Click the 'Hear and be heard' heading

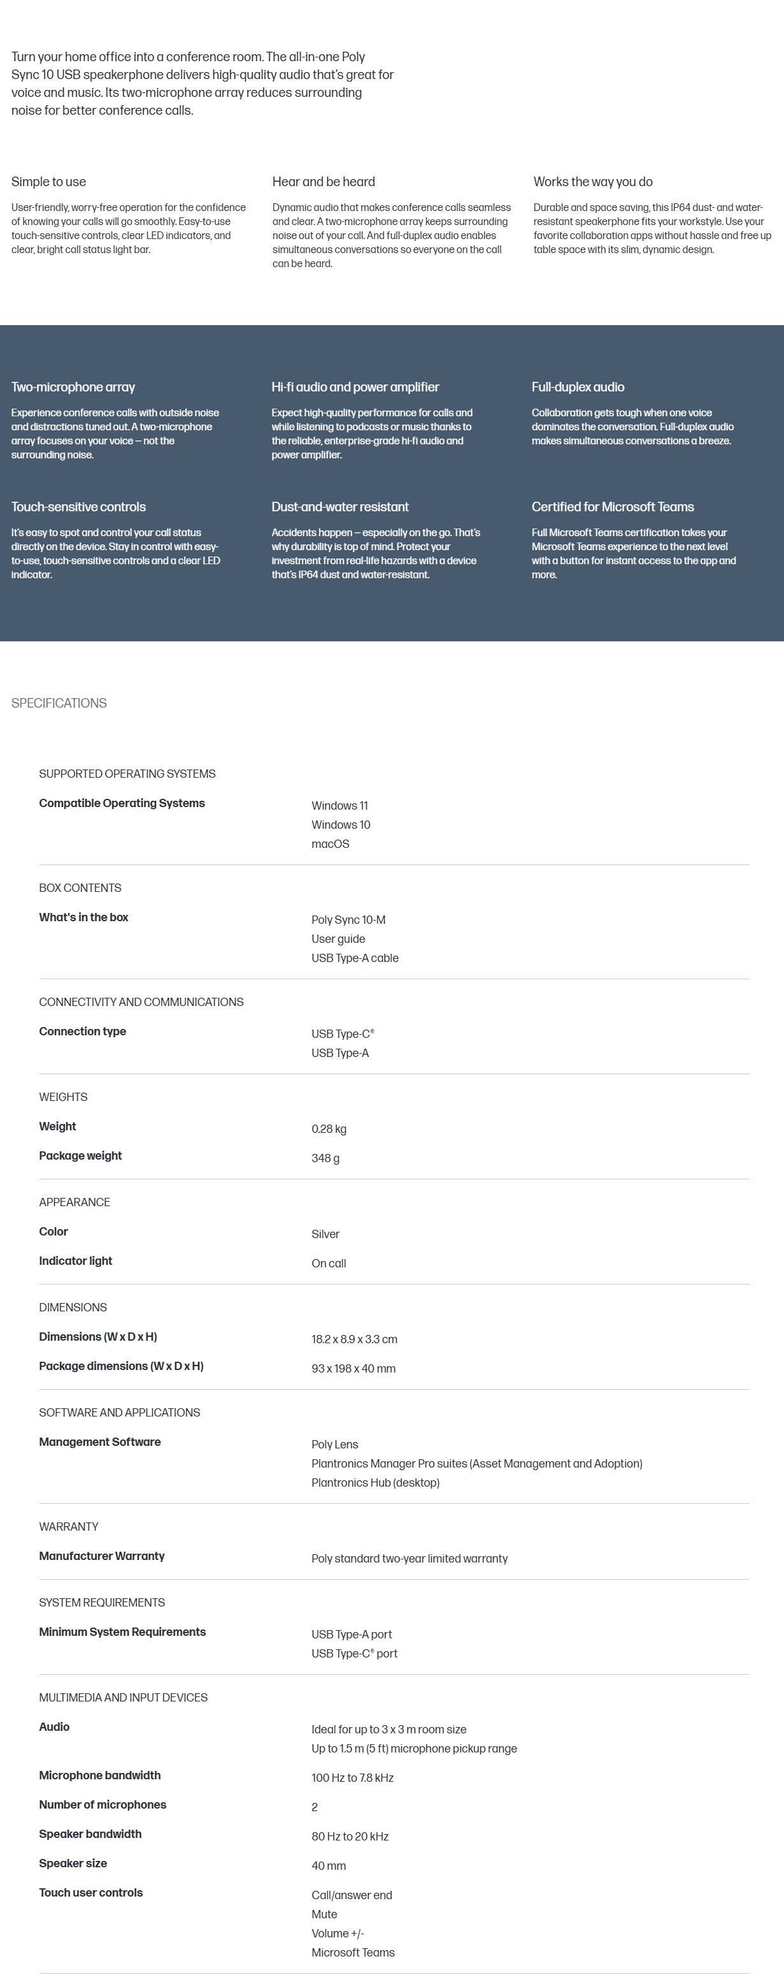pyautogui.click(x=324, y=182)
